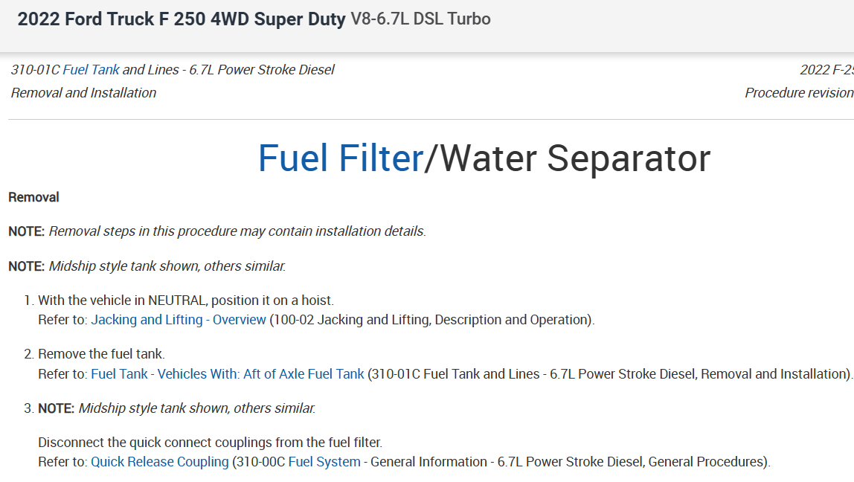Click the Midship note above step 1
854x482 pixels.
167,266
